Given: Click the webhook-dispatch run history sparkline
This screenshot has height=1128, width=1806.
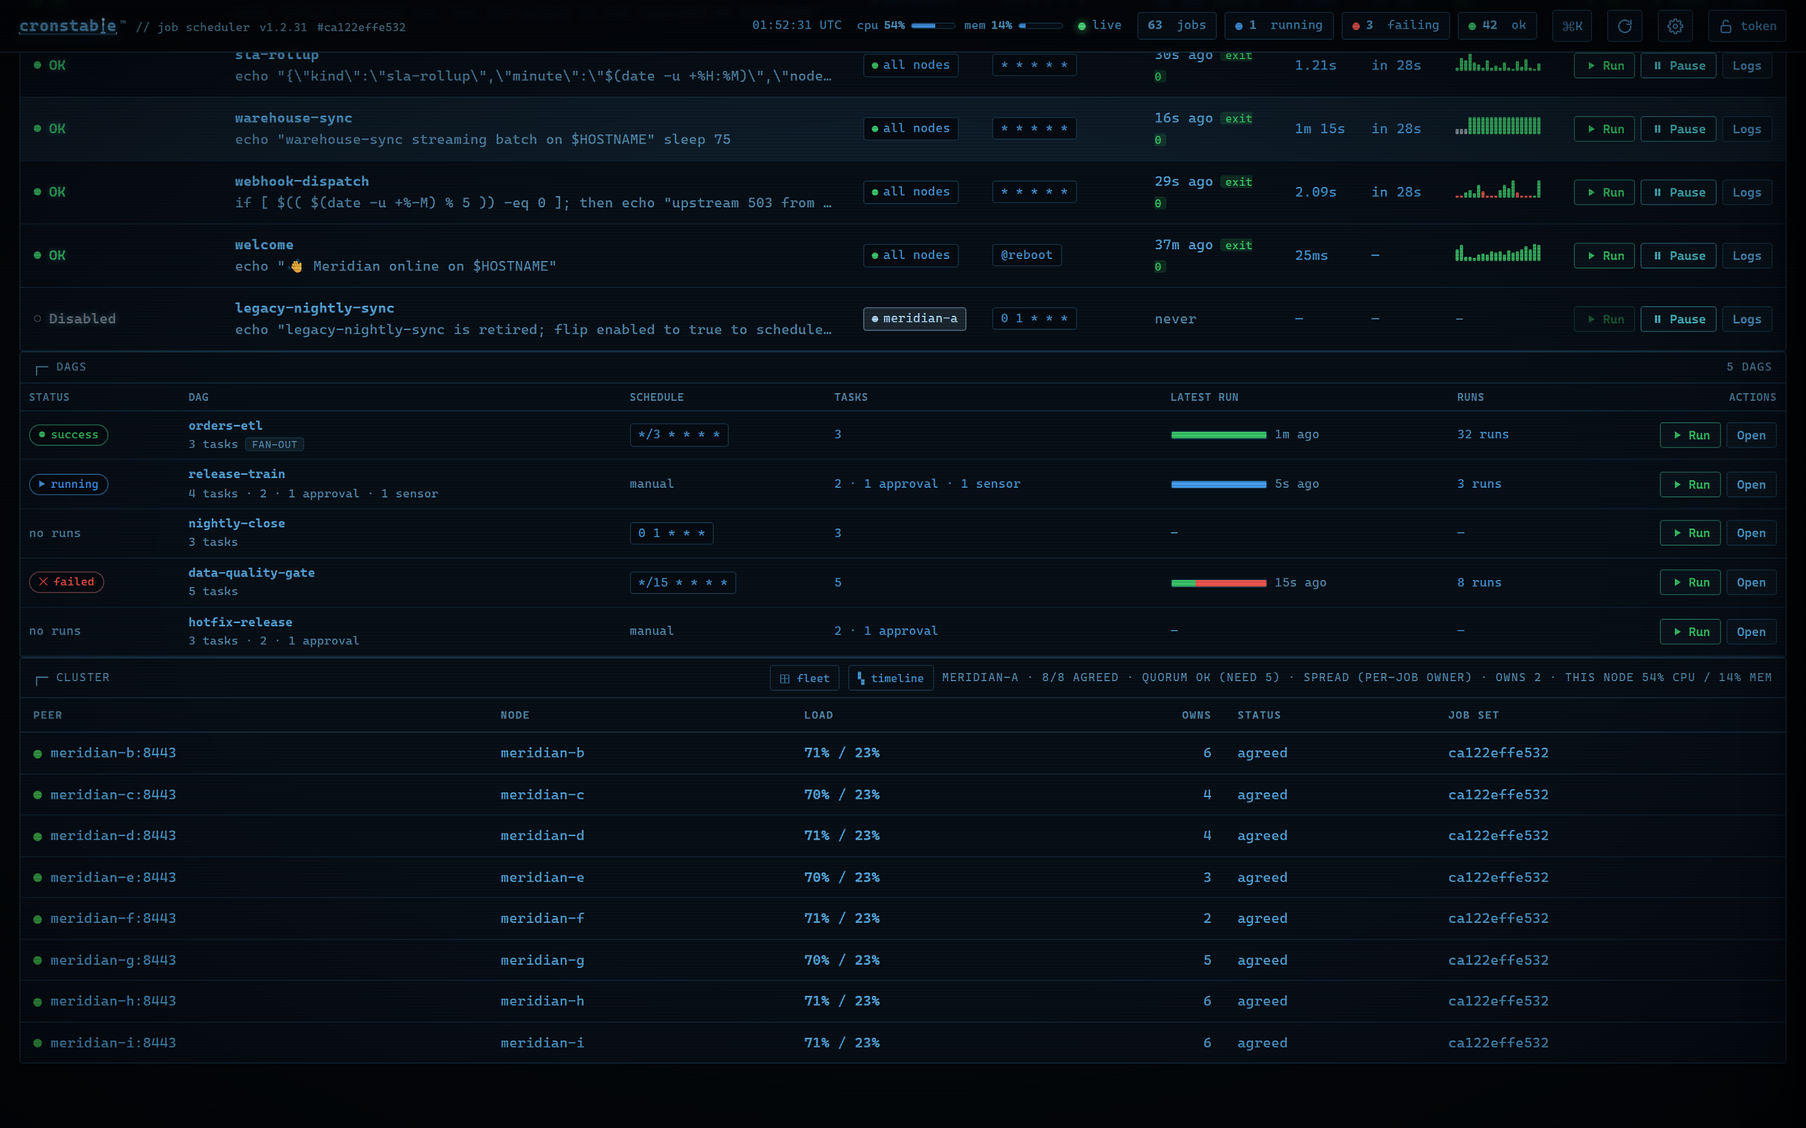Looking at the screenshot, I should point(1497,190).
